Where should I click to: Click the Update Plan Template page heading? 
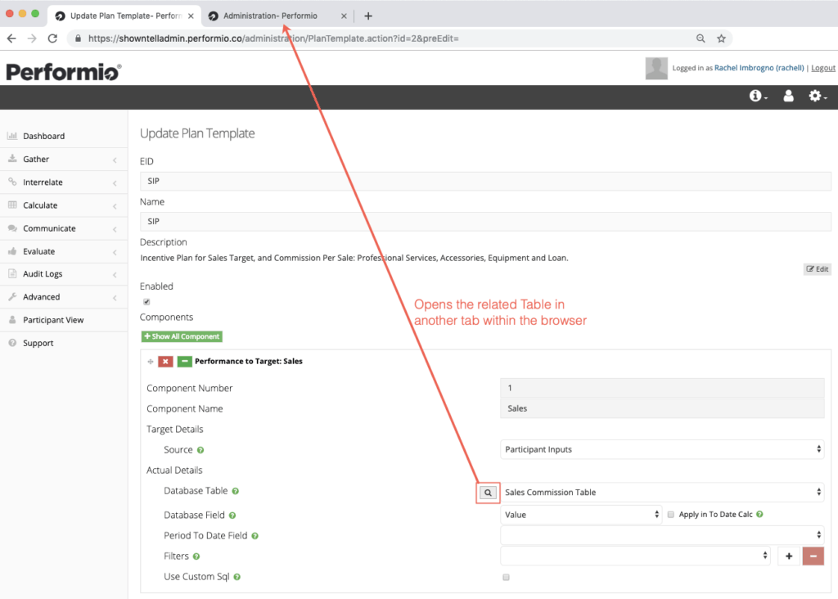pos(197,133)
